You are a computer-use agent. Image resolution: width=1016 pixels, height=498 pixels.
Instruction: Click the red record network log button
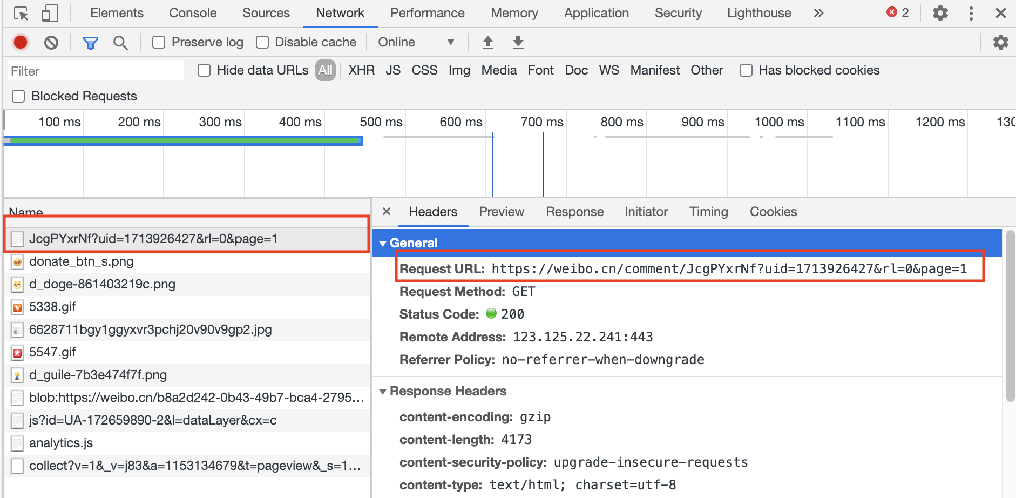pos(21,42)
